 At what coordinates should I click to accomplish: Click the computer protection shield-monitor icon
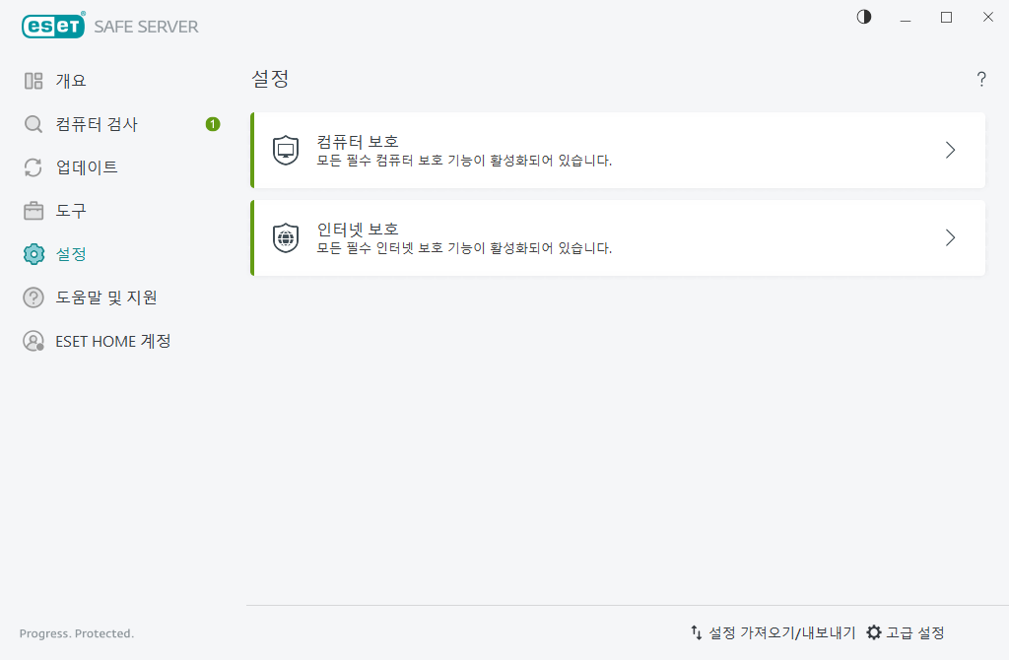click(286, 149)
